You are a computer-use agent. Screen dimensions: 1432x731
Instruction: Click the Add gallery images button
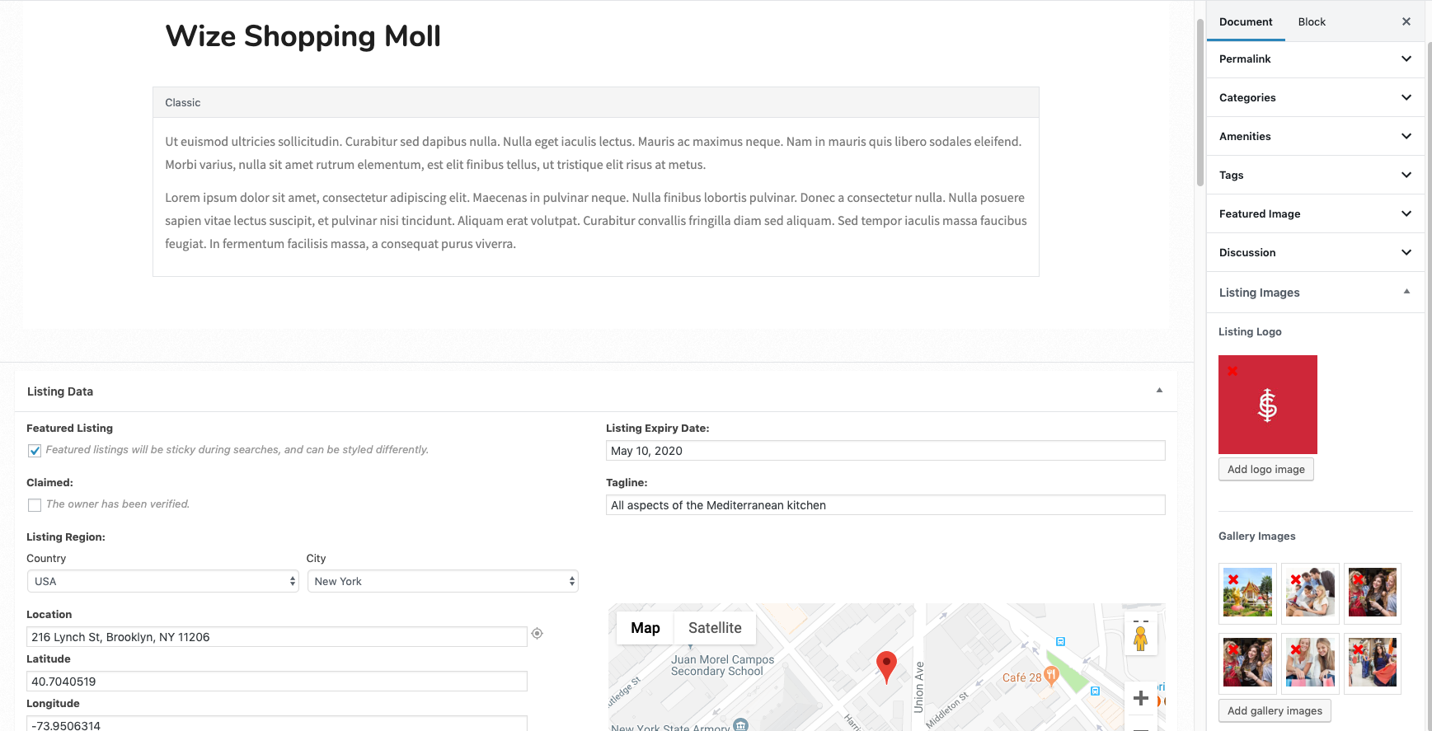click(x=1275, y=710)
